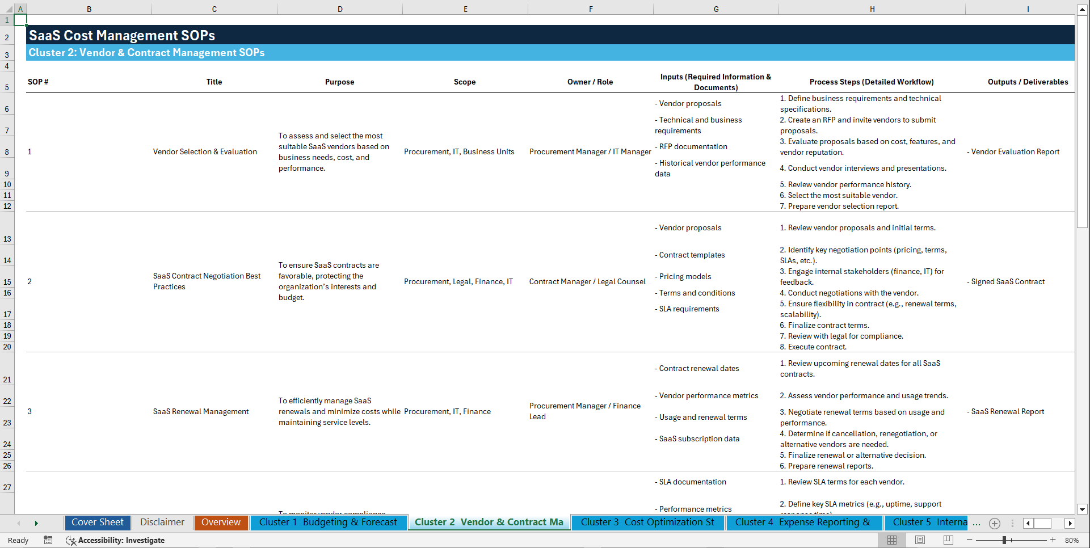Click the macro recording icon
This screenshot has height=548, width=1090.
[x=48, y=540]
